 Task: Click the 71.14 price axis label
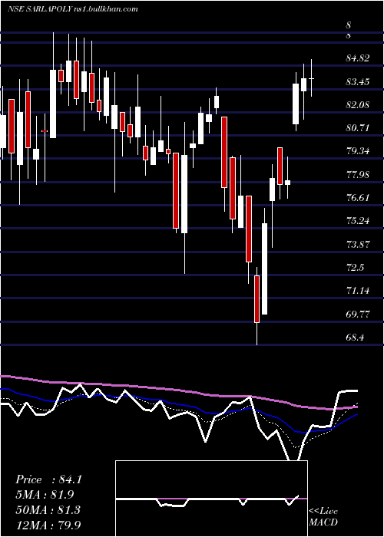pyautogui.click(x=358, y=291)
